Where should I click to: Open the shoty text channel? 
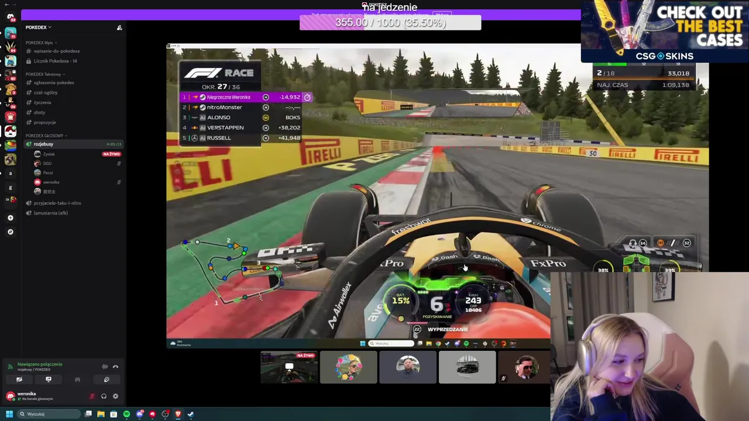[74, 112]
